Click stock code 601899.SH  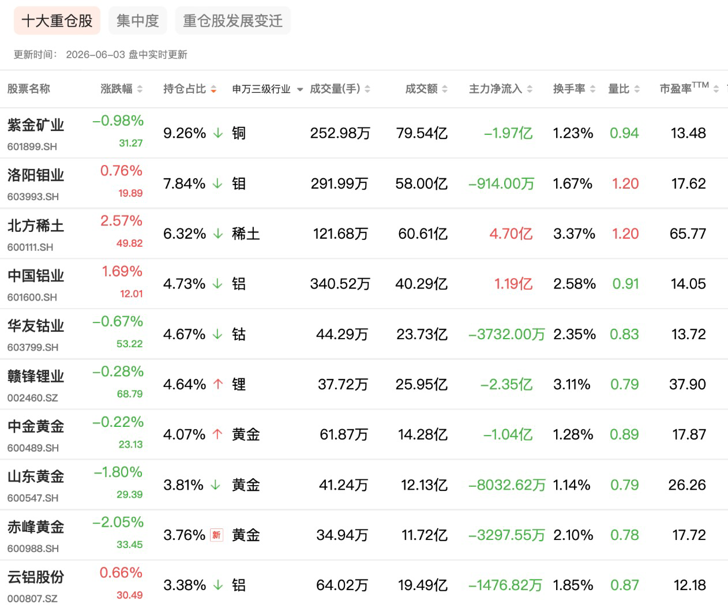[x=32, y=147]
